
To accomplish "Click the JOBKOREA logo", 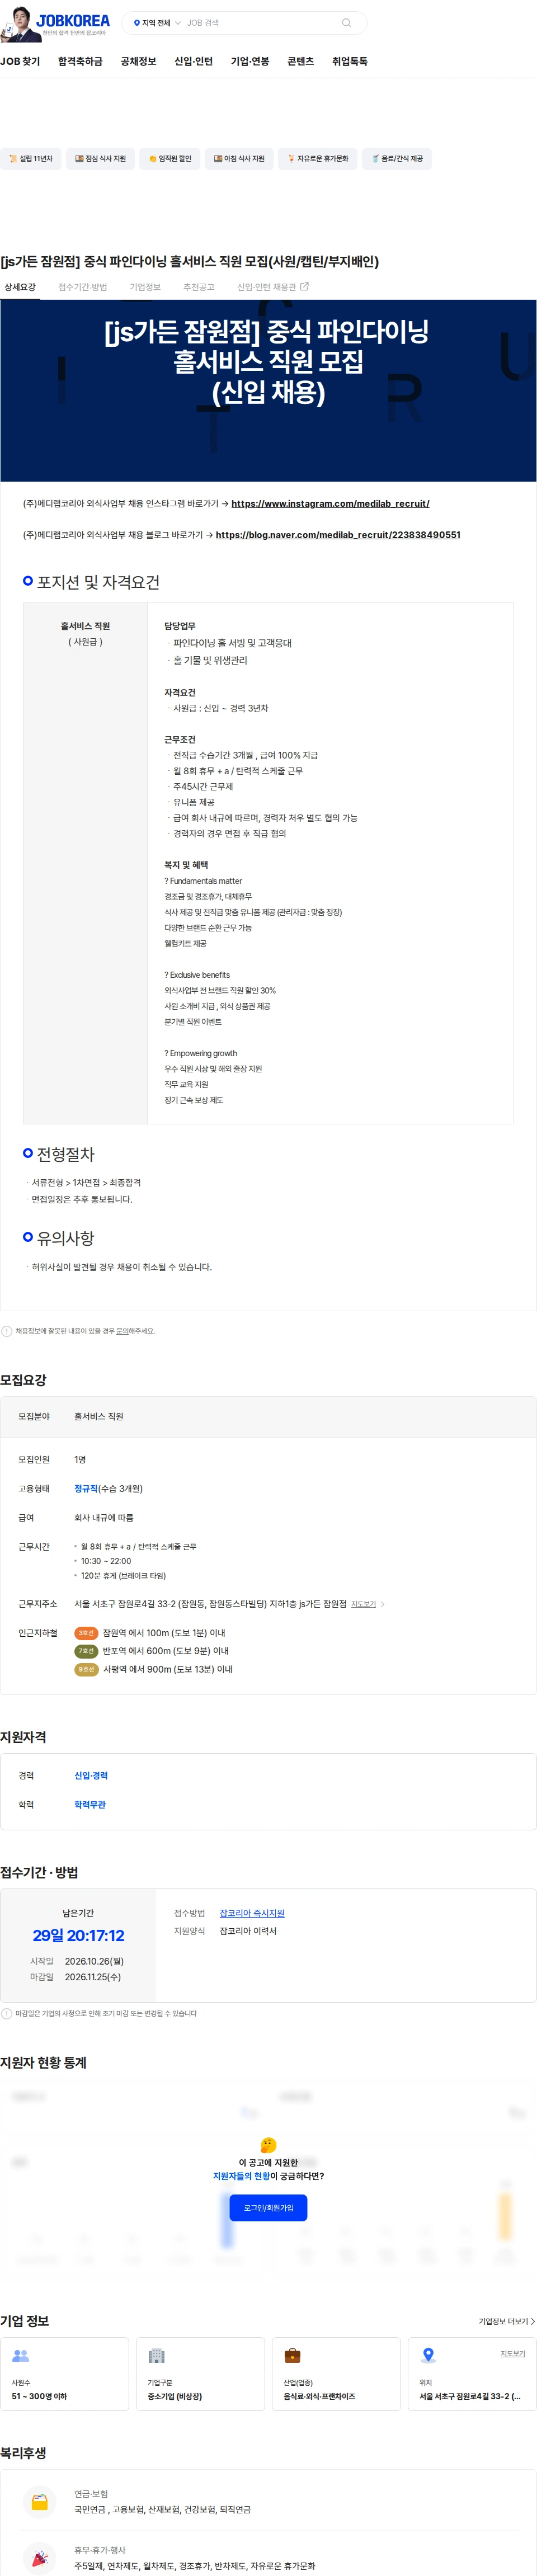I will pos(73,21).
